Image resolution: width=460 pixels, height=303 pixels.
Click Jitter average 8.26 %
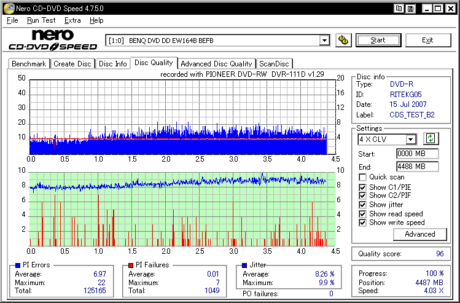tap(325, 274)
